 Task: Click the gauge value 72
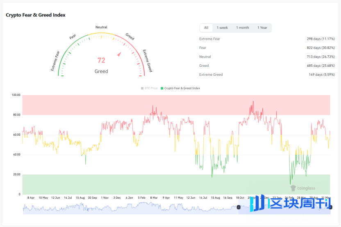pos(101,60)
